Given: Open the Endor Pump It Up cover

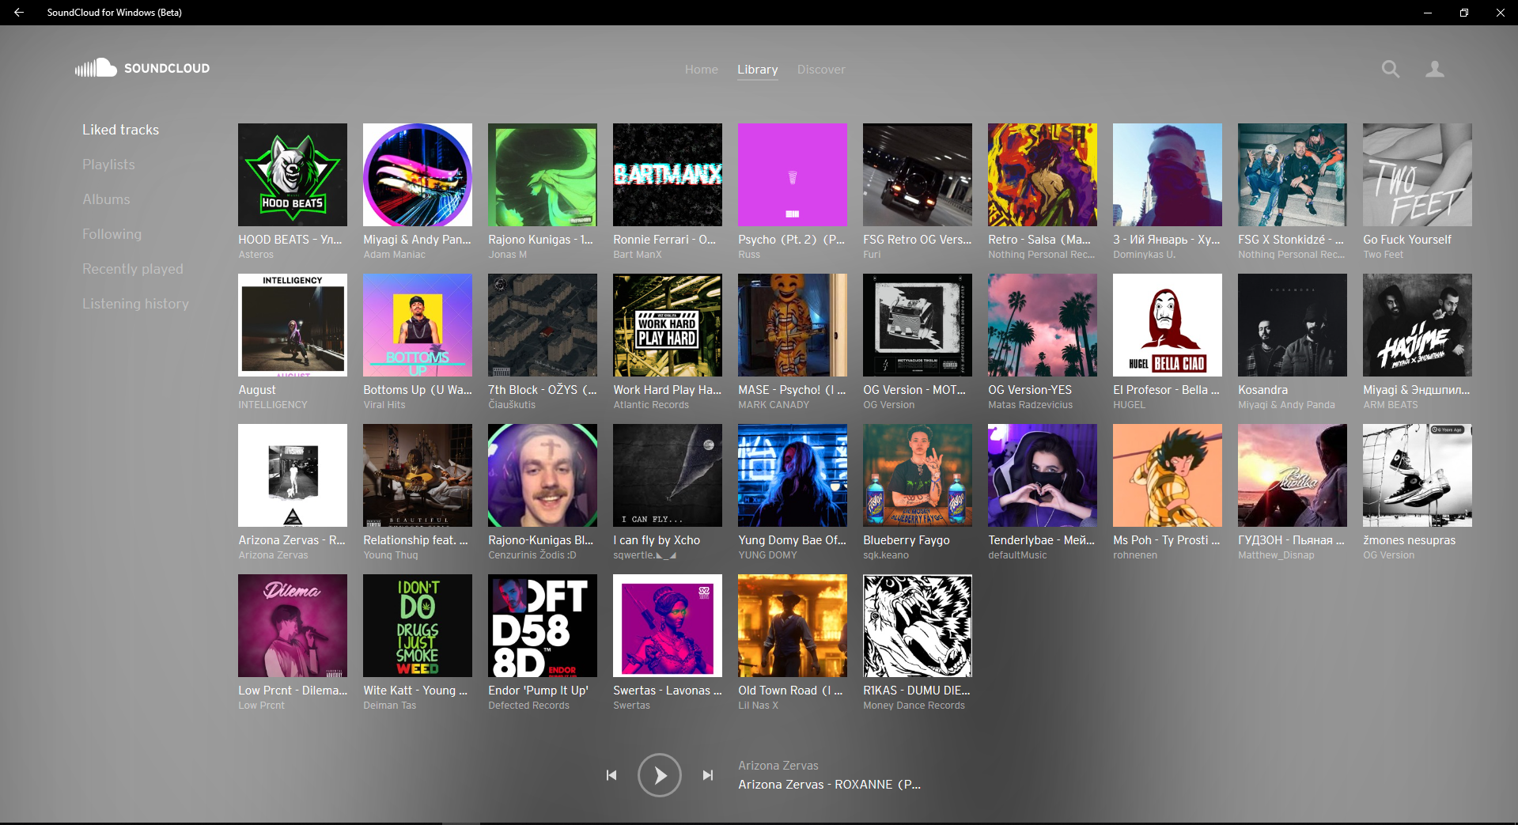Looking at the screenshot, I should (x=543, y=626).
